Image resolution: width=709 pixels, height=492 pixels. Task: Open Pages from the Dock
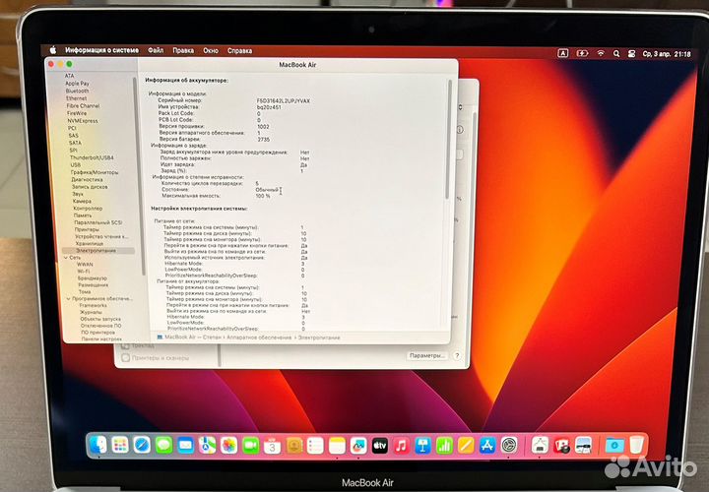click(466, 446)
